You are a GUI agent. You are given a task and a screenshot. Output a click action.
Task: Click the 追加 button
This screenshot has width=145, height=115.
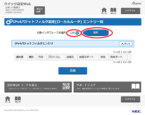(73, 71)
